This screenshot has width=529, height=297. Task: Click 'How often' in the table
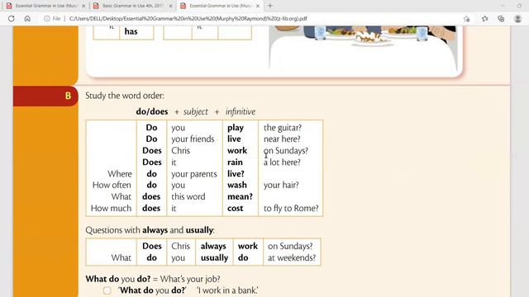point(112,185)
